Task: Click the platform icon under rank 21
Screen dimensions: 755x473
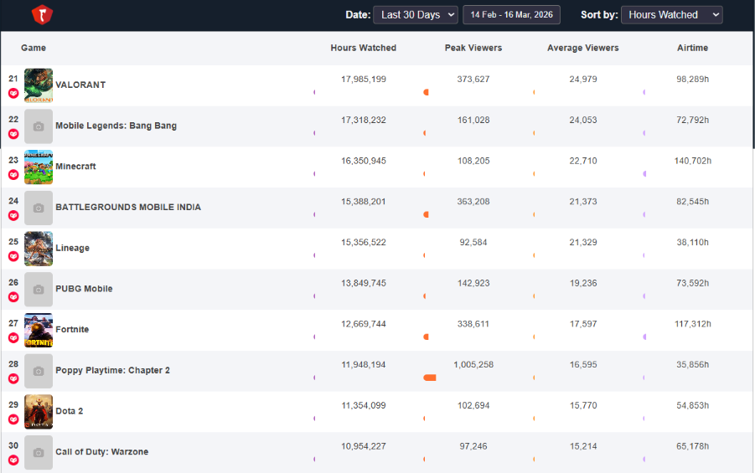Action: (13, 94)
